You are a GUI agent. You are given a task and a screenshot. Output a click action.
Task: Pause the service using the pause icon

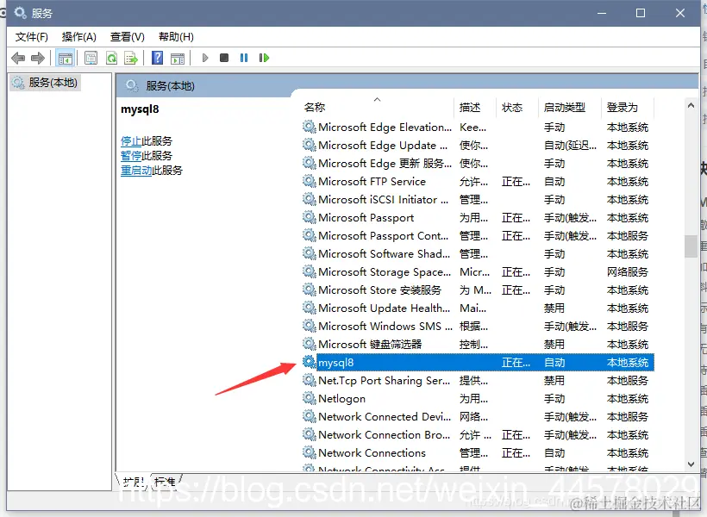coord(244,58)
